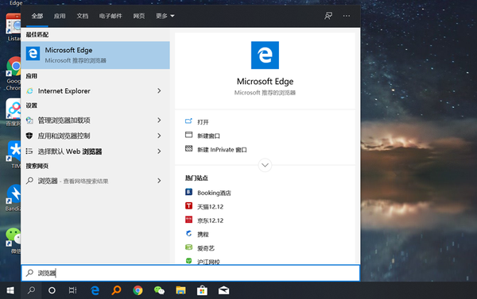Select Microsoft Edge best match result
477x299 pixels.
95,55
